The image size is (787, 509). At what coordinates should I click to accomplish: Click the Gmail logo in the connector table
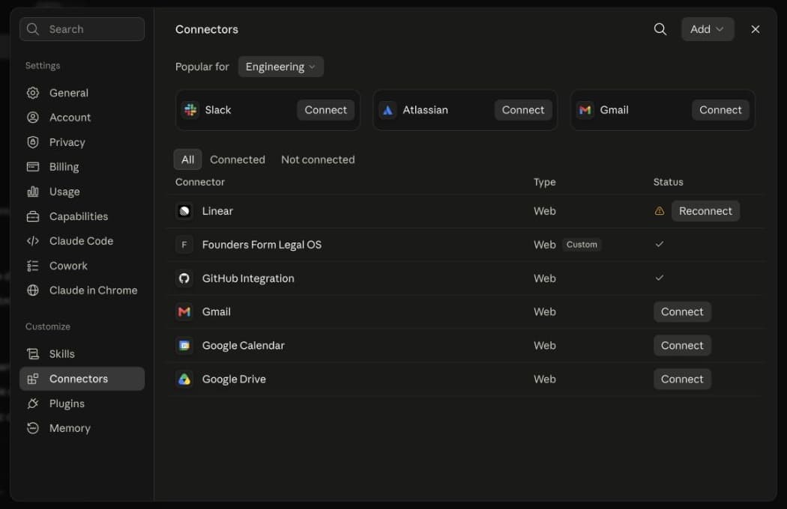point(184,312)
